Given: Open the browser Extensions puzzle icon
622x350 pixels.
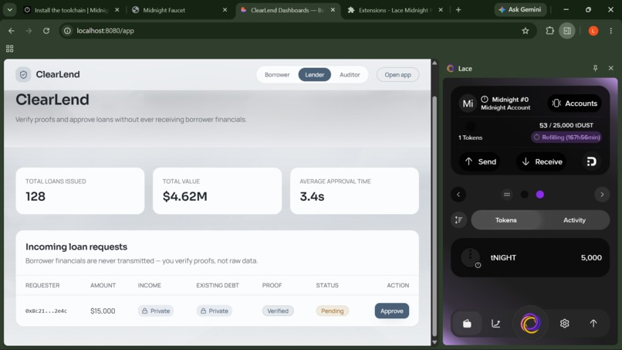Looking at the screenshot, I should 549,31.
